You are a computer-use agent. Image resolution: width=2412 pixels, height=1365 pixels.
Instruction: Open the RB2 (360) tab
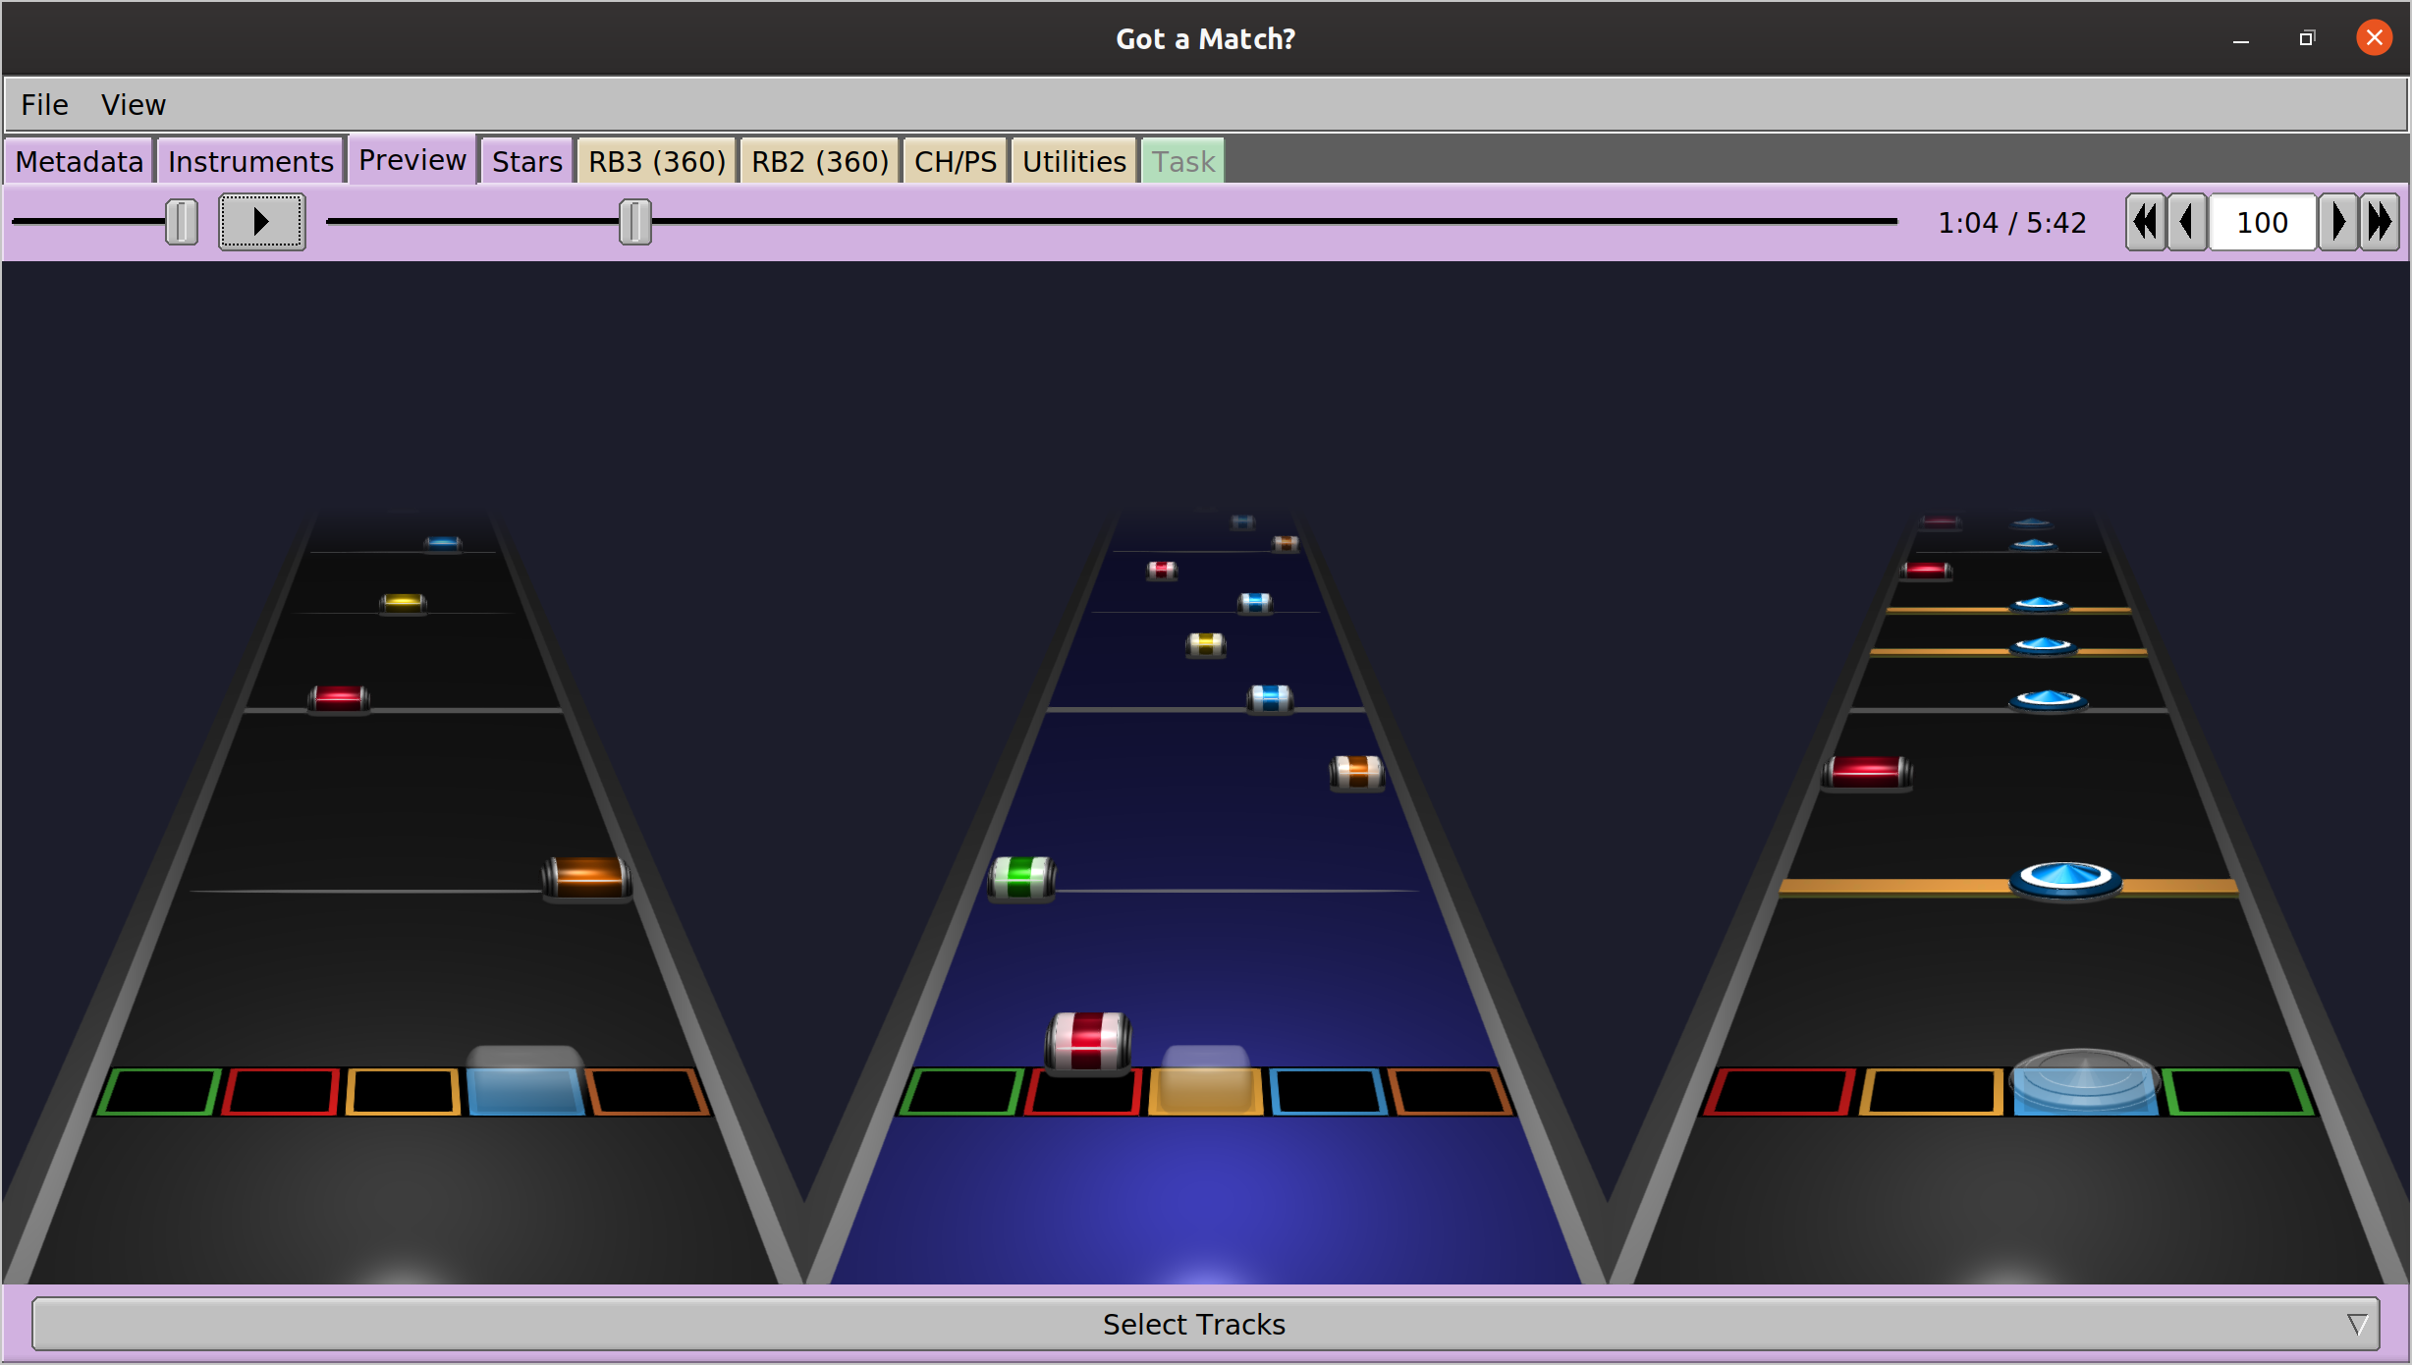pyautogui.click(x=819, y=160)
